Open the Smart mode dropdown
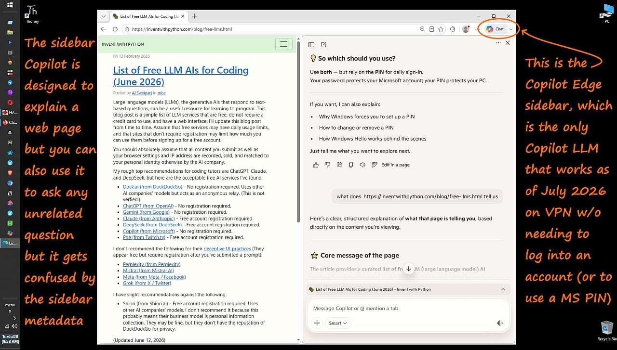The height and width of the screenshot is (350, 617). coord(338,323)
